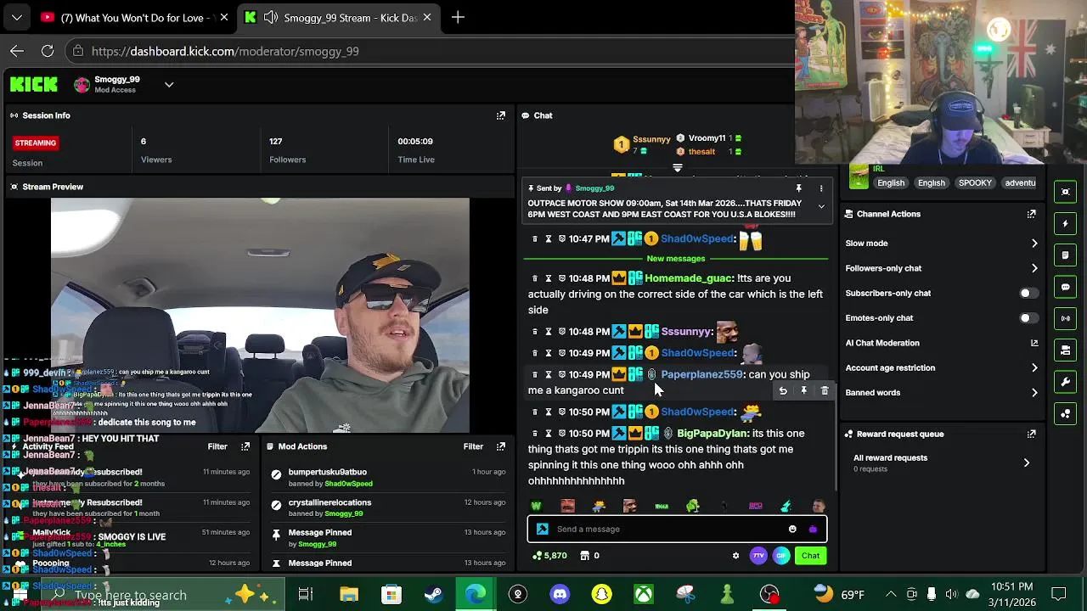The height and width of the screenshot is (611, 1087).
Task: Open the Xbox app from taskbar
Action: coord(644,594)
